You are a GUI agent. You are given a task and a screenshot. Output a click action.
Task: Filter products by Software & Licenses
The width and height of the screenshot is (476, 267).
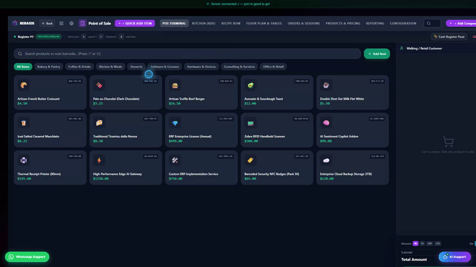pos(165,67)
